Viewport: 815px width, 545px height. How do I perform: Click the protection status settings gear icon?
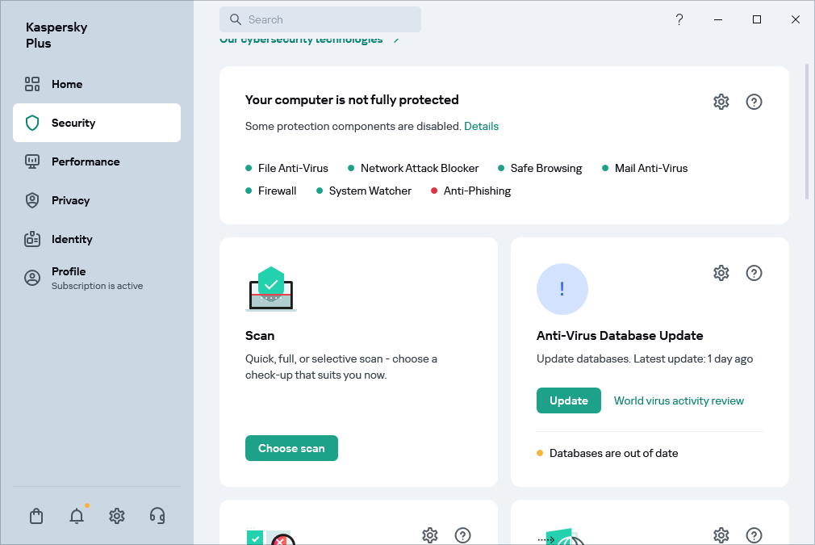point(721,102)
